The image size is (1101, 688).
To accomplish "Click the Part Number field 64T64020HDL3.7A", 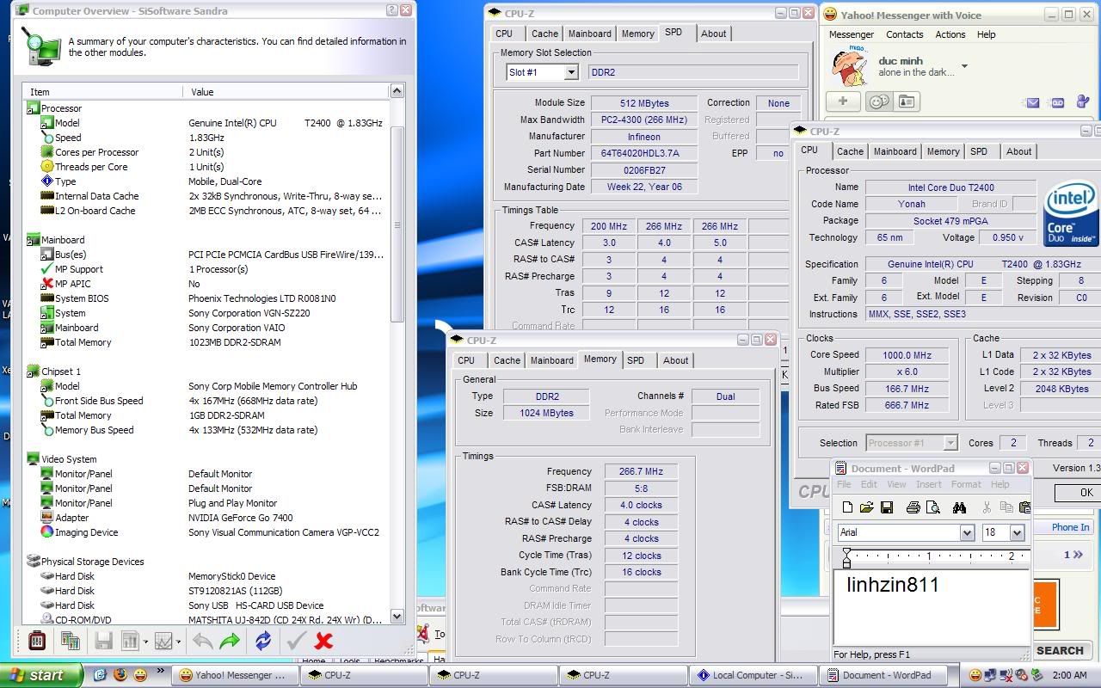I will pyautogui.click(x=643, y=153).
